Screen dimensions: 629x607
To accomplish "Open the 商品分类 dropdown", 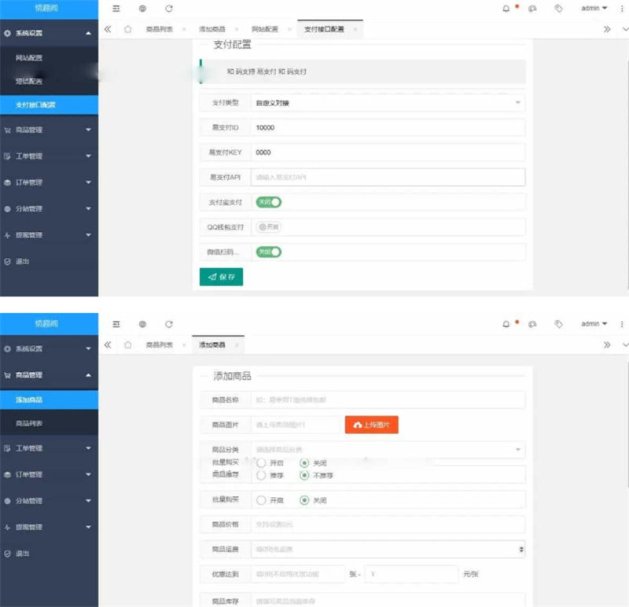I will (388, 450).
